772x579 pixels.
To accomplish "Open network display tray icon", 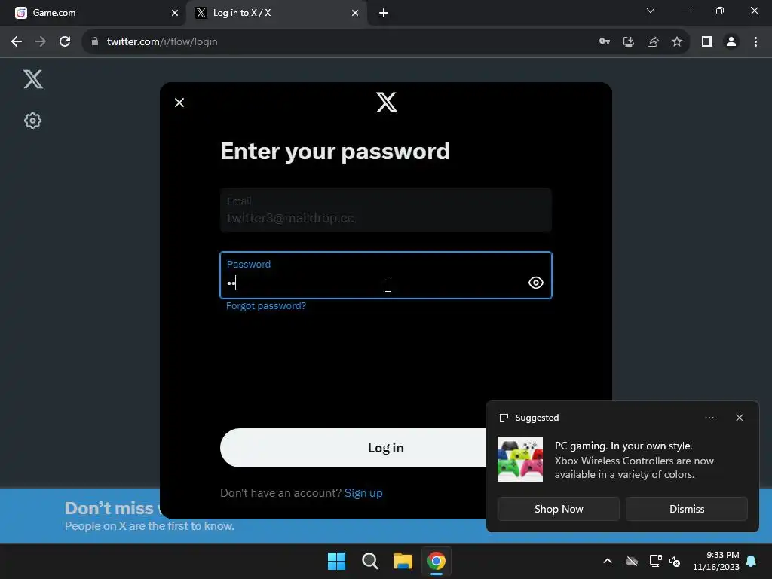I will point(655,561).
